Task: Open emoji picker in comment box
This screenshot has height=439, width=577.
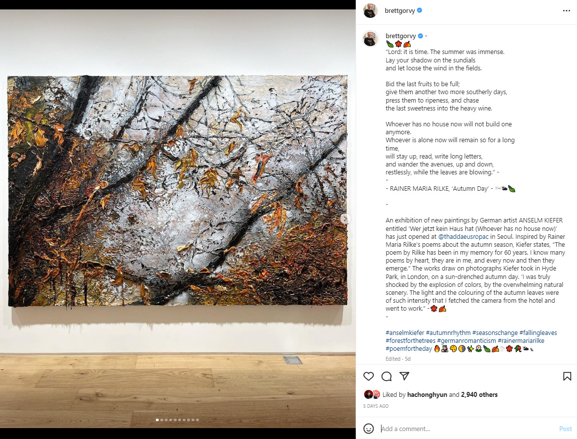Action: tap(368, 428)
